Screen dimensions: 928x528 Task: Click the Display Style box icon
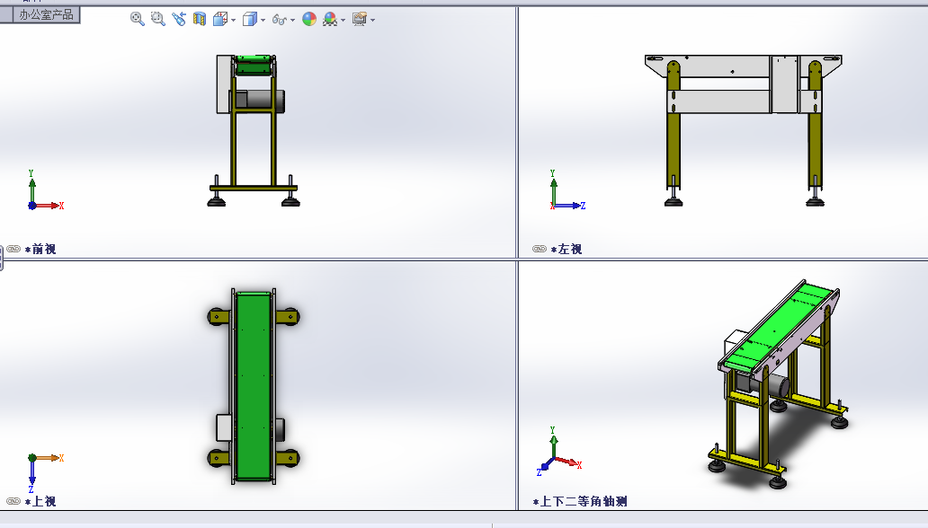[250, 19]
